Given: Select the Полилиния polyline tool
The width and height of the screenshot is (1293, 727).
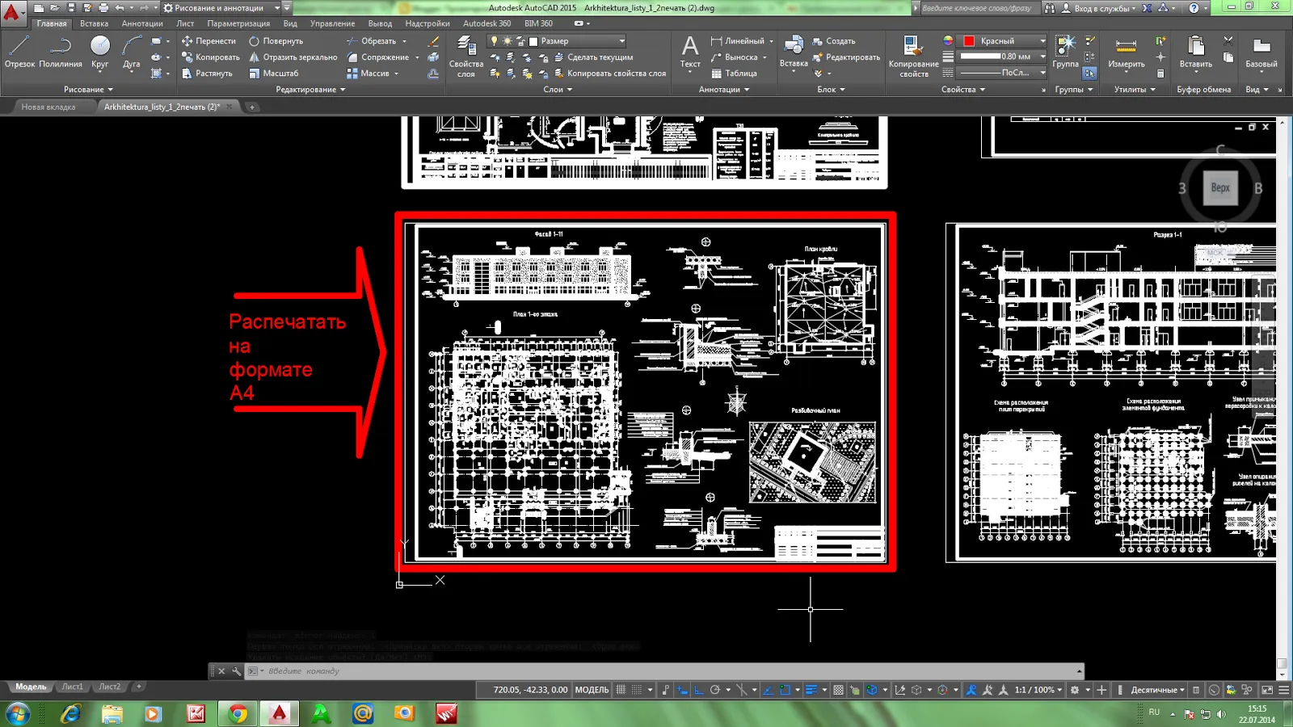Looking at the screenshot, I should [x=61, y=52].
